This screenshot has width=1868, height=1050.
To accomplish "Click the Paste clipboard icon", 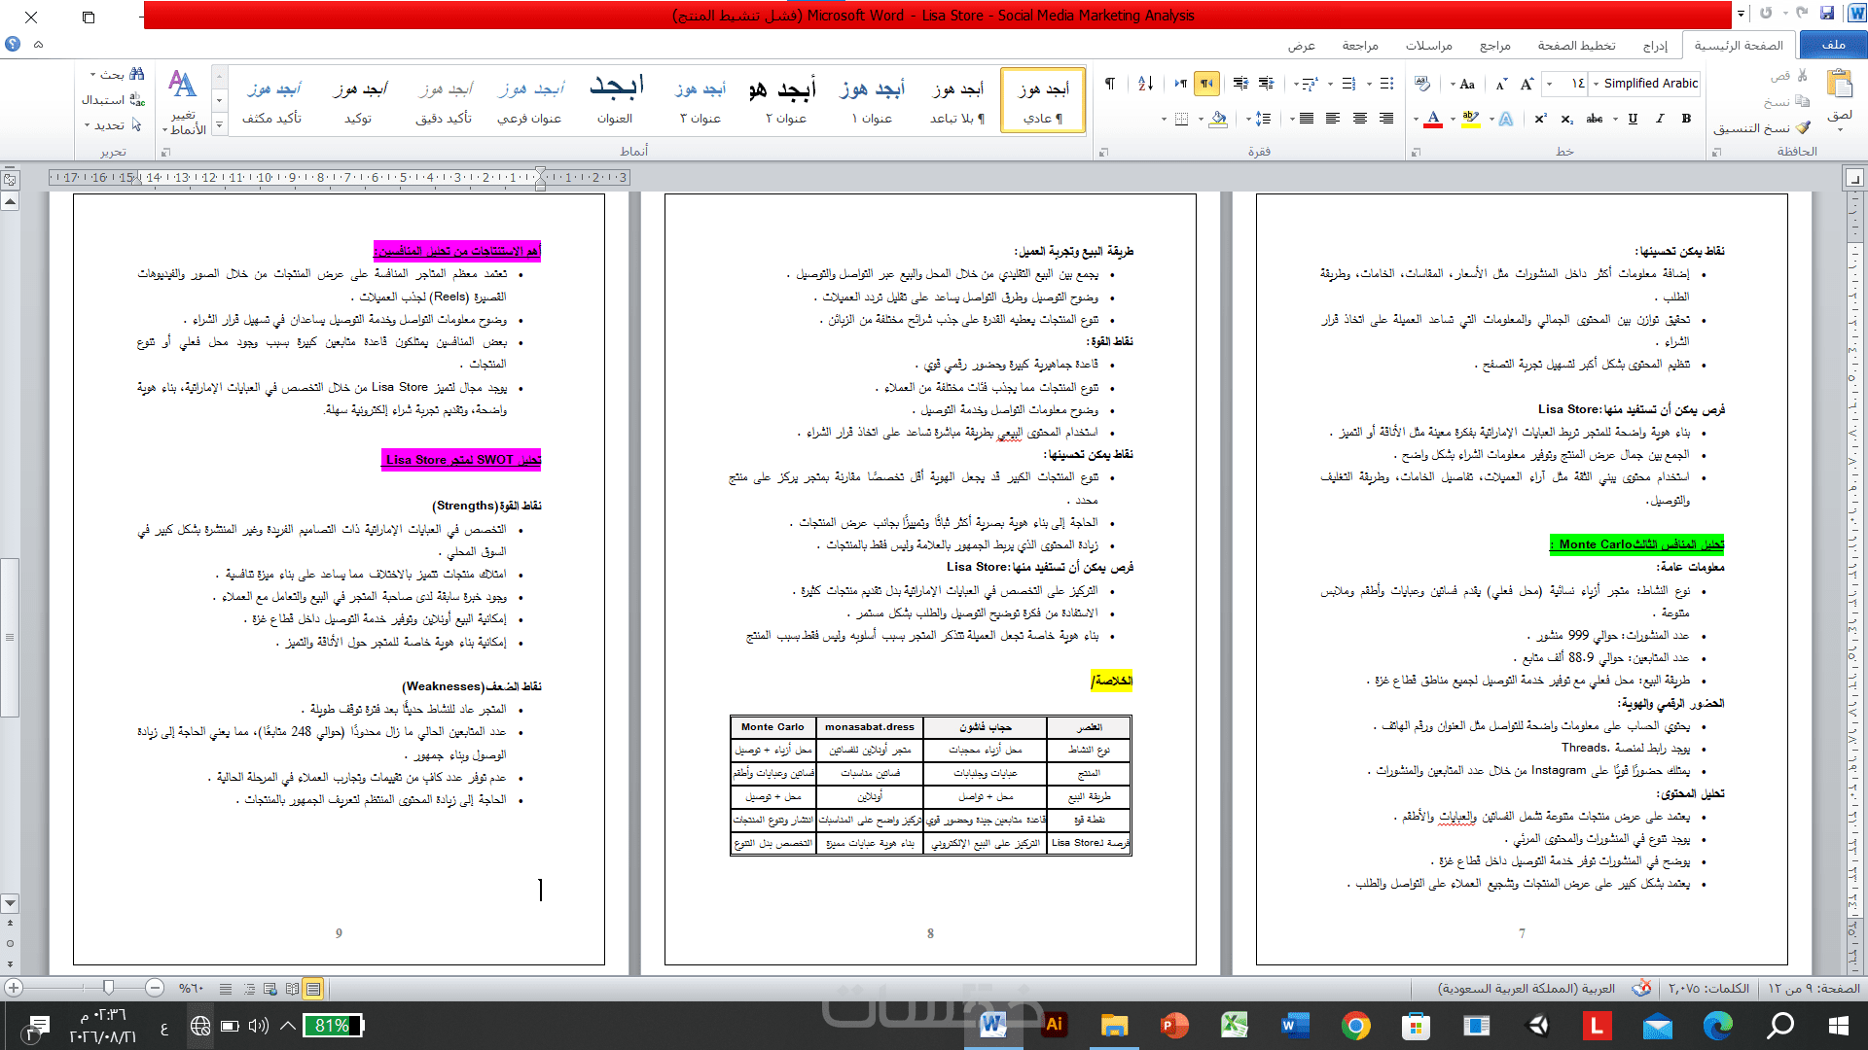I will (x=1840, y=85).
